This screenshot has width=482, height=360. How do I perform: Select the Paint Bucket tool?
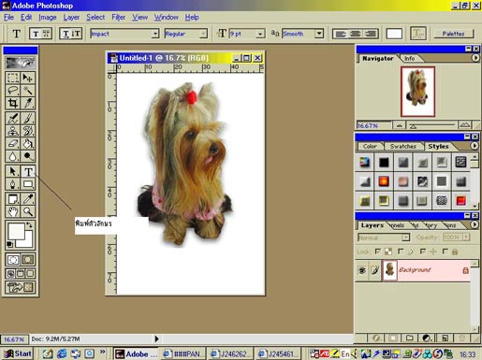pos(28,144)
